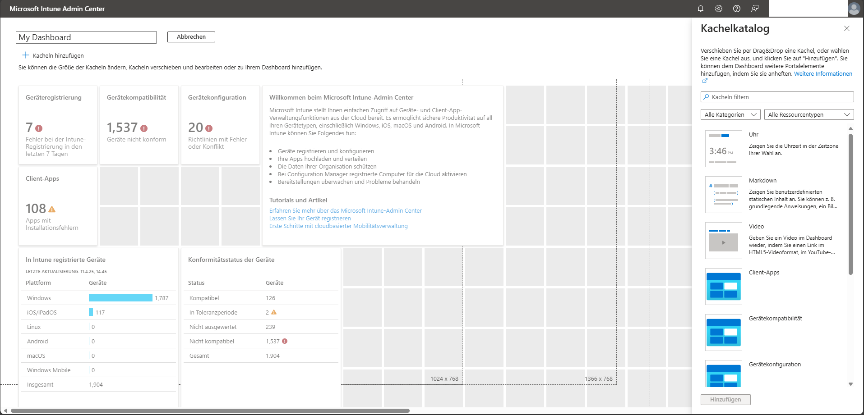This screenshot has height=415, width=864.
Task: Open 'Erste Schritte mit cloudbasierter Mobilitätsverwaltung' link
Action: click(338, 226)
